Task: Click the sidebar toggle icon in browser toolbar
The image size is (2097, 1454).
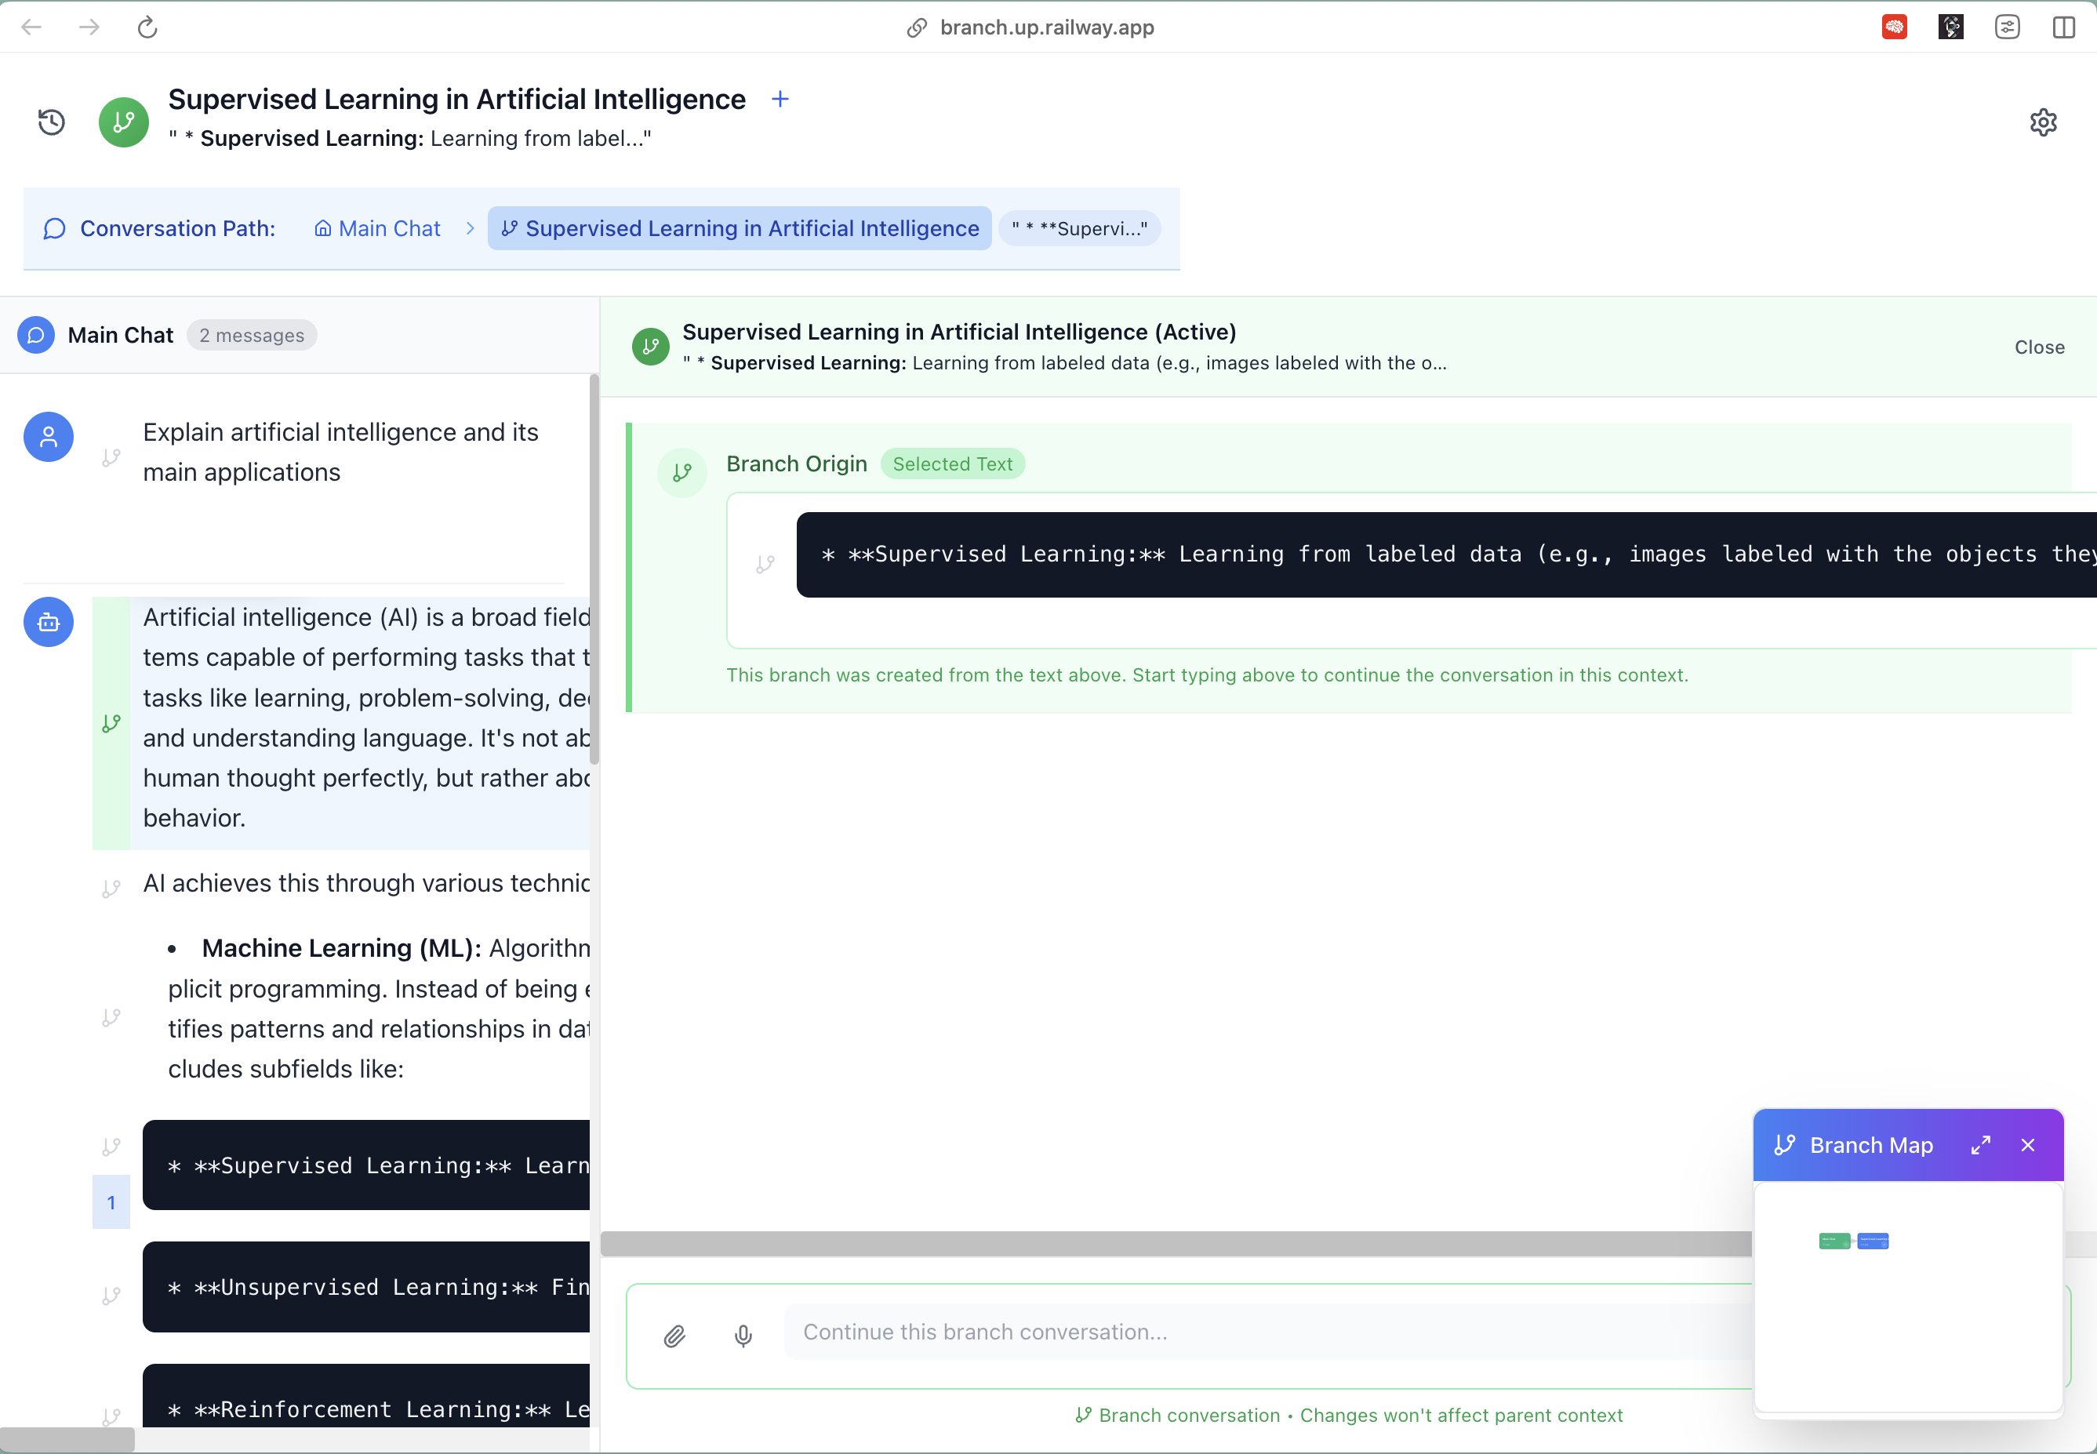Action: pos(2063,27)
